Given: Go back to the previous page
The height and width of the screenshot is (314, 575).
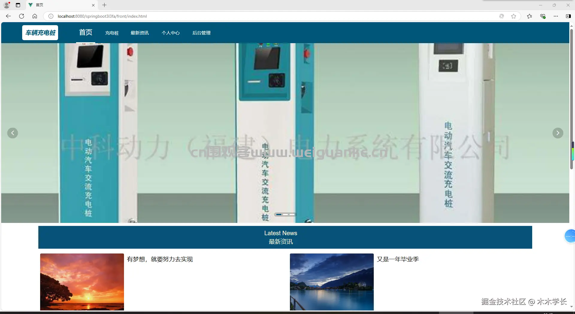Looking at the screenshot, I should (8, 16).
